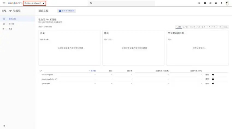Viewport: 232px width, 129px height.
Task: Click the gift icon in the header
Action: coord(199,3)
